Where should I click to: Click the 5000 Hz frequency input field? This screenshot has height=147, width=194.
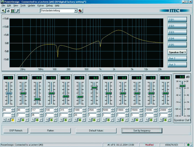(x=106, y=110)
